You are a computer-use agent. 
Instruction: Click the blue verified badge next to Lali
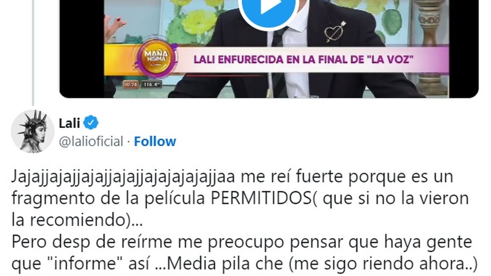point(91,123)
